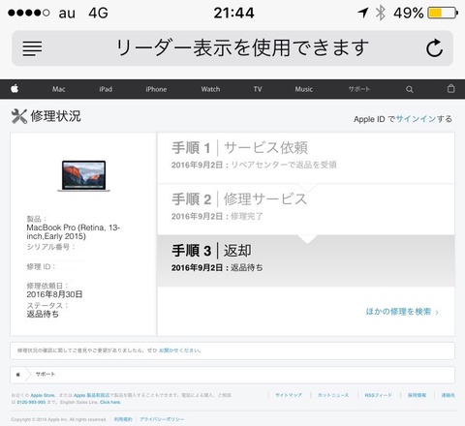Tap the Safari address bar text

coord(242,47)
